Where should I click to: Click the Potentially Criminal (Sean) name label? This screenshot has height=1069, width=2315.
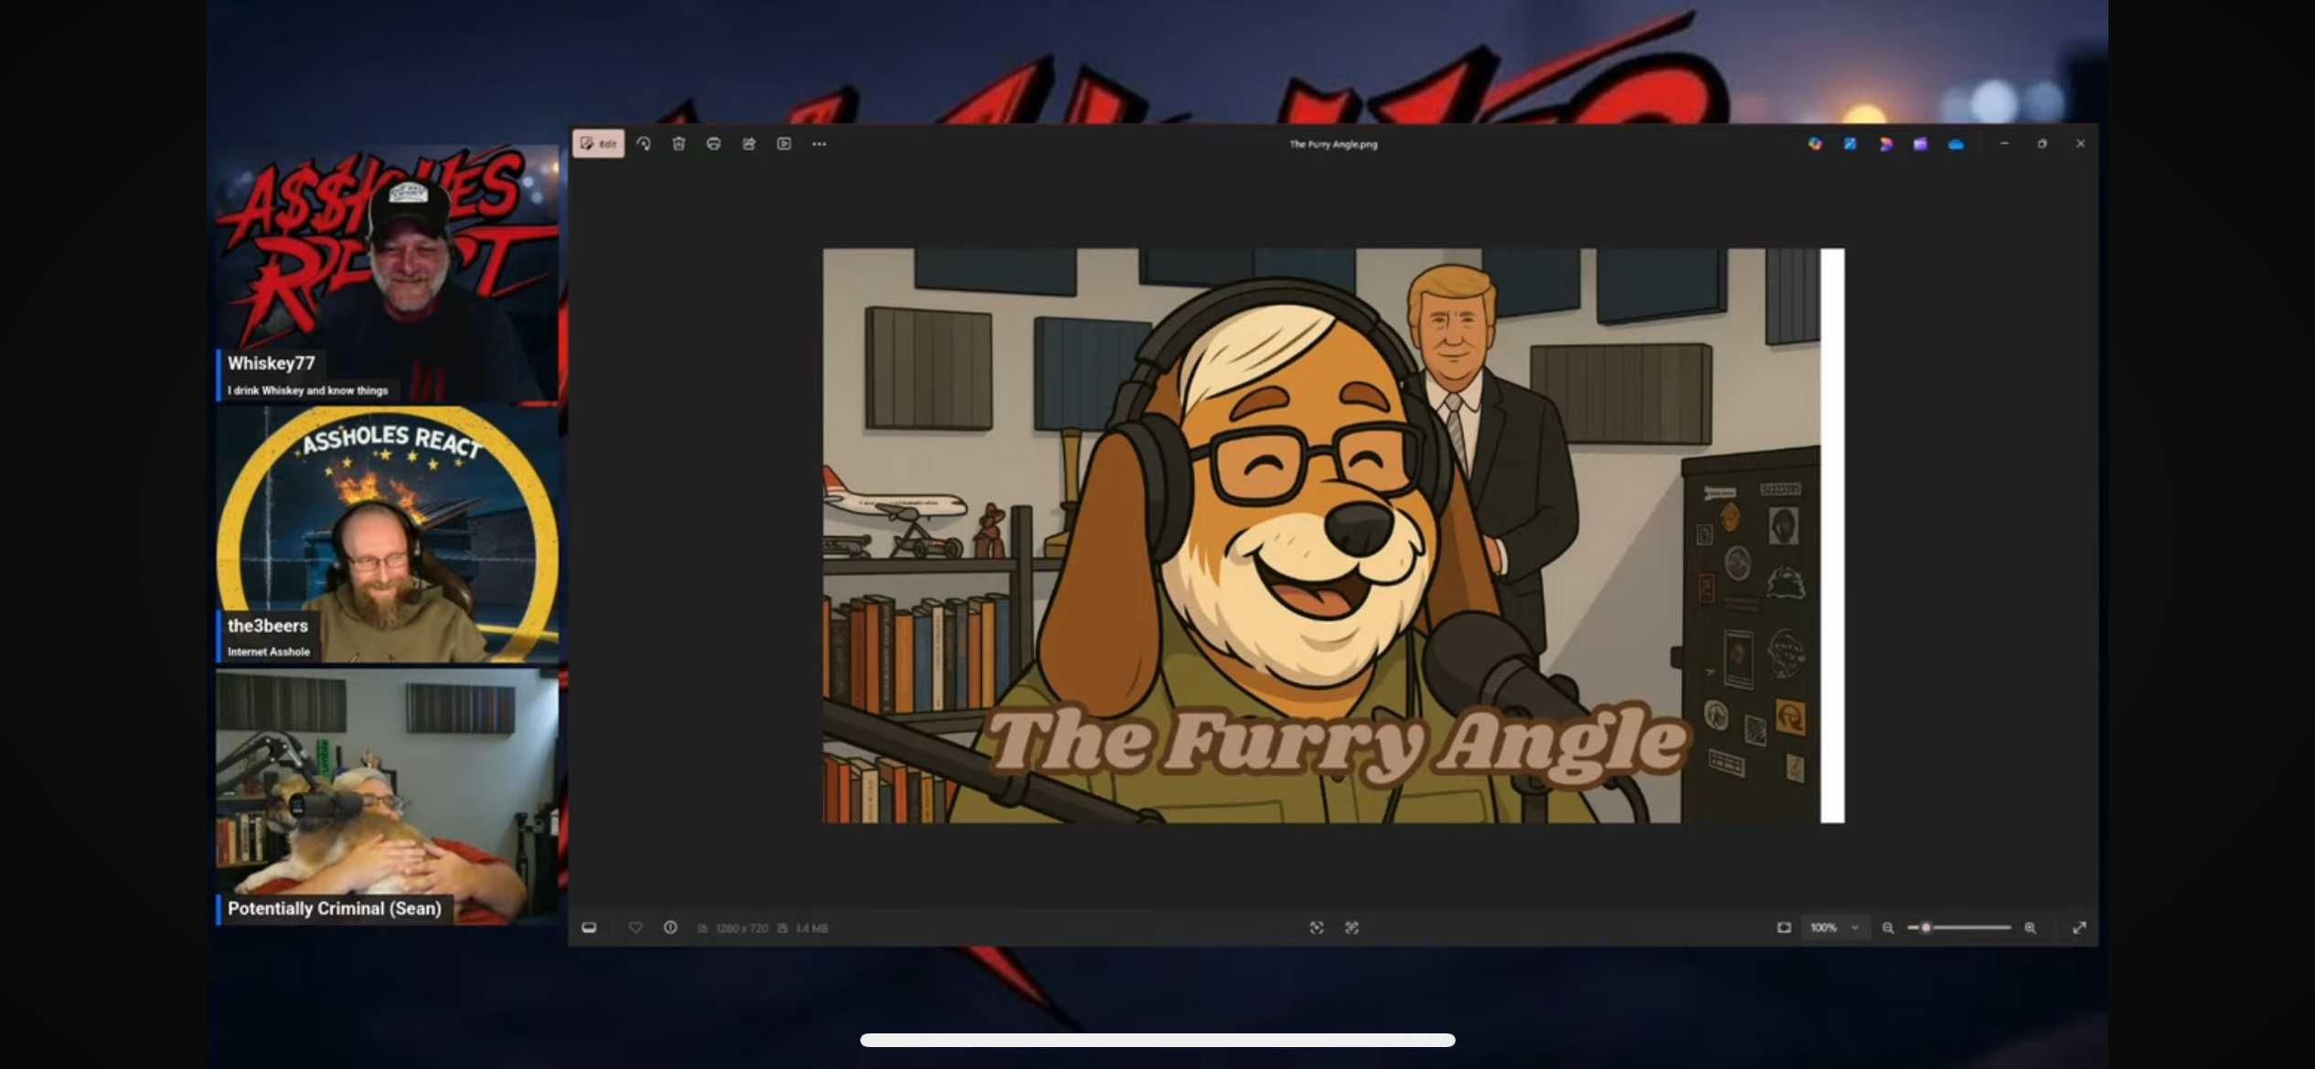(x=335, y=908)
